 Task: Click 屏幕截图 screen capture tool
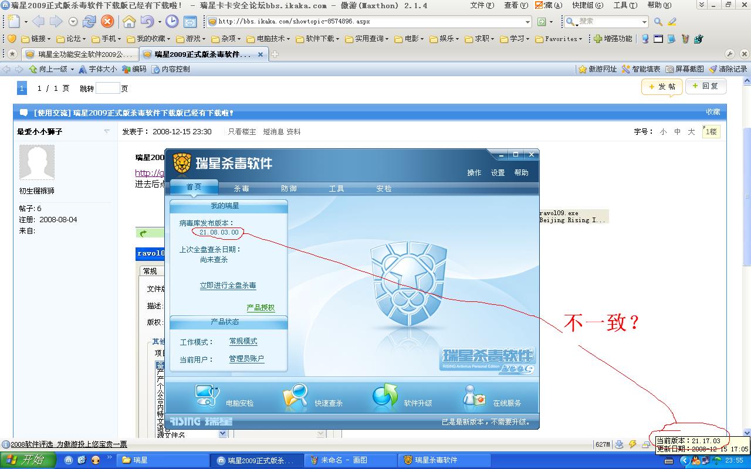point(684,69)
